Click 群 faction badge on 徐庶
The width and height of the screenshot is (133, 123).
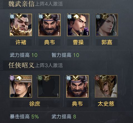coord(12,78)
